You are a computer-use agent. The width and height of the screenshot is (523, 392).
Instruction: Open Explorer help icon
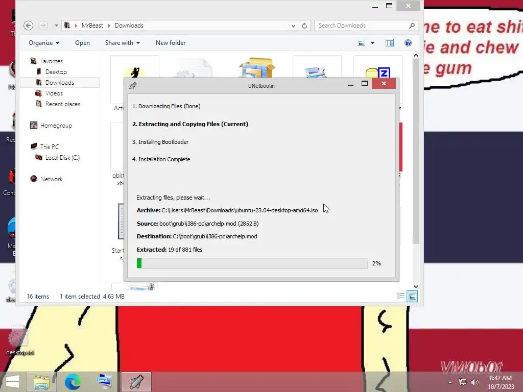[x=408, y=43]
